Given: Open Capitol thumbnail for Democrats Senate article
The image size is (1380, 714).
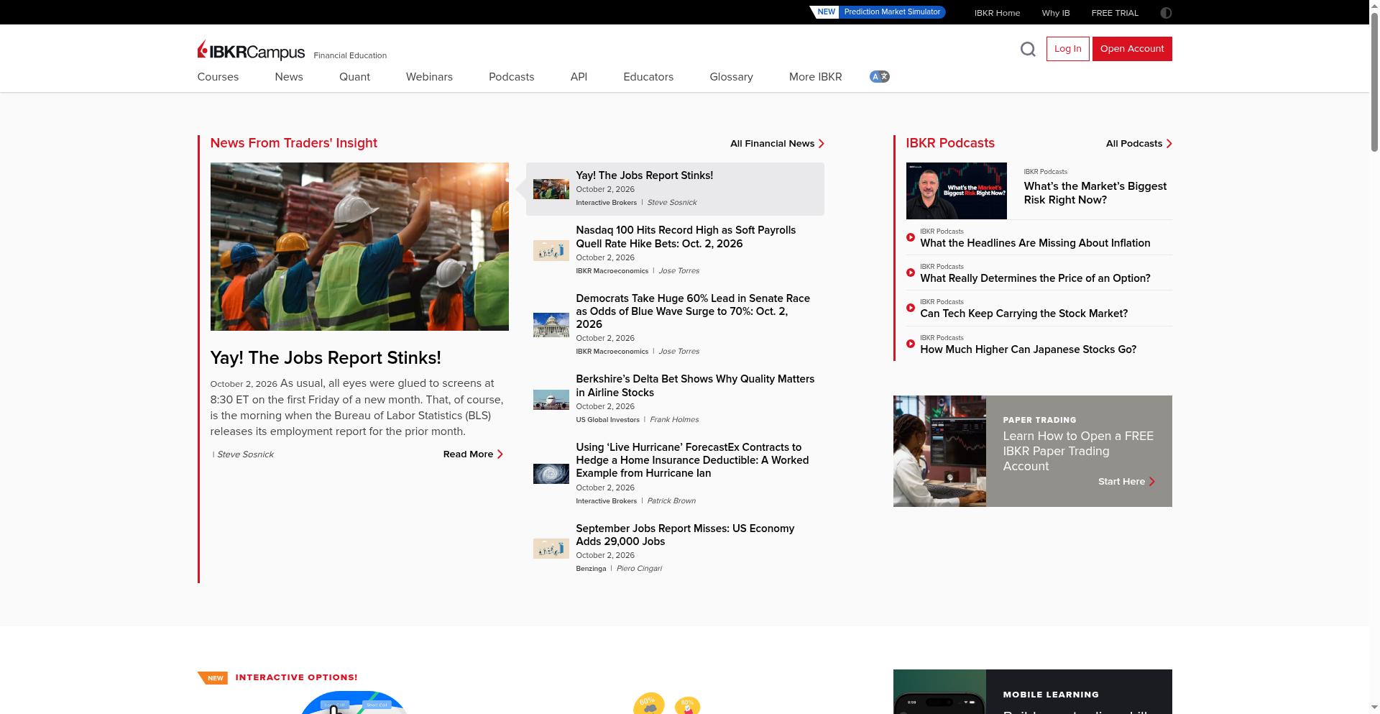Looking at the screenshot, I should tap(551, 325).
